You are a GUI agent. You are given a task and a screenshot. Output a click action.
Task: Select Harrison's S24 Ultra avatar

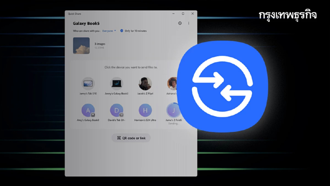click(145, 110)
